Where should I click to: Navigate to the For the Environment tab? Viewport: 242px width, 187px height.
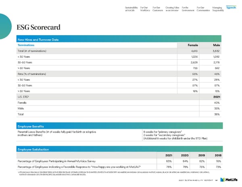[x=187, y=8]
